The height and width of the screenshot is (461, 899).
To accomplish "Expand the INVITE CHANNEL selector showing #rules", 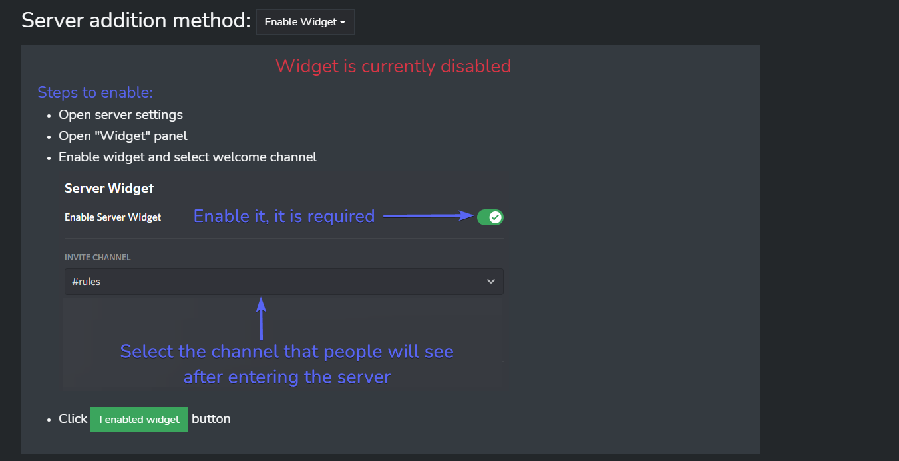I will coord(283,281).
